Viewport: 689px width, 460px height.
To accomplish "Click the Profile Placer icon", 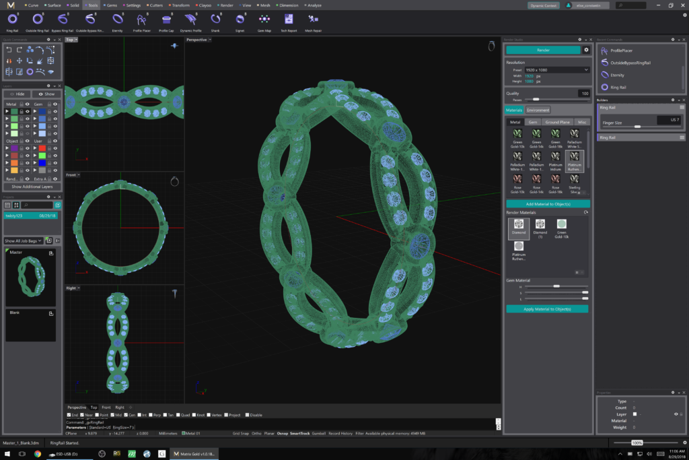I will (x=141, y=20).
